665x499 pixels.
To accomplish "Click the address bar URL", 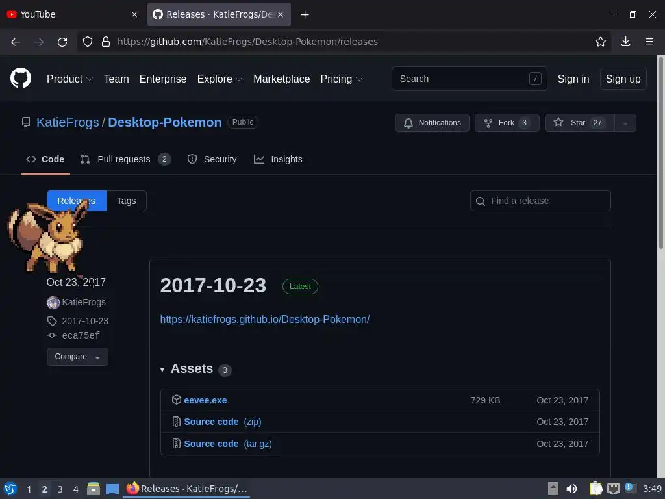I will point(247,42).
